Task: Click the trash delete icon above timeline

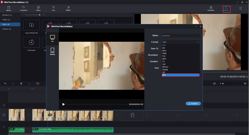Action: tap(21, 83)
